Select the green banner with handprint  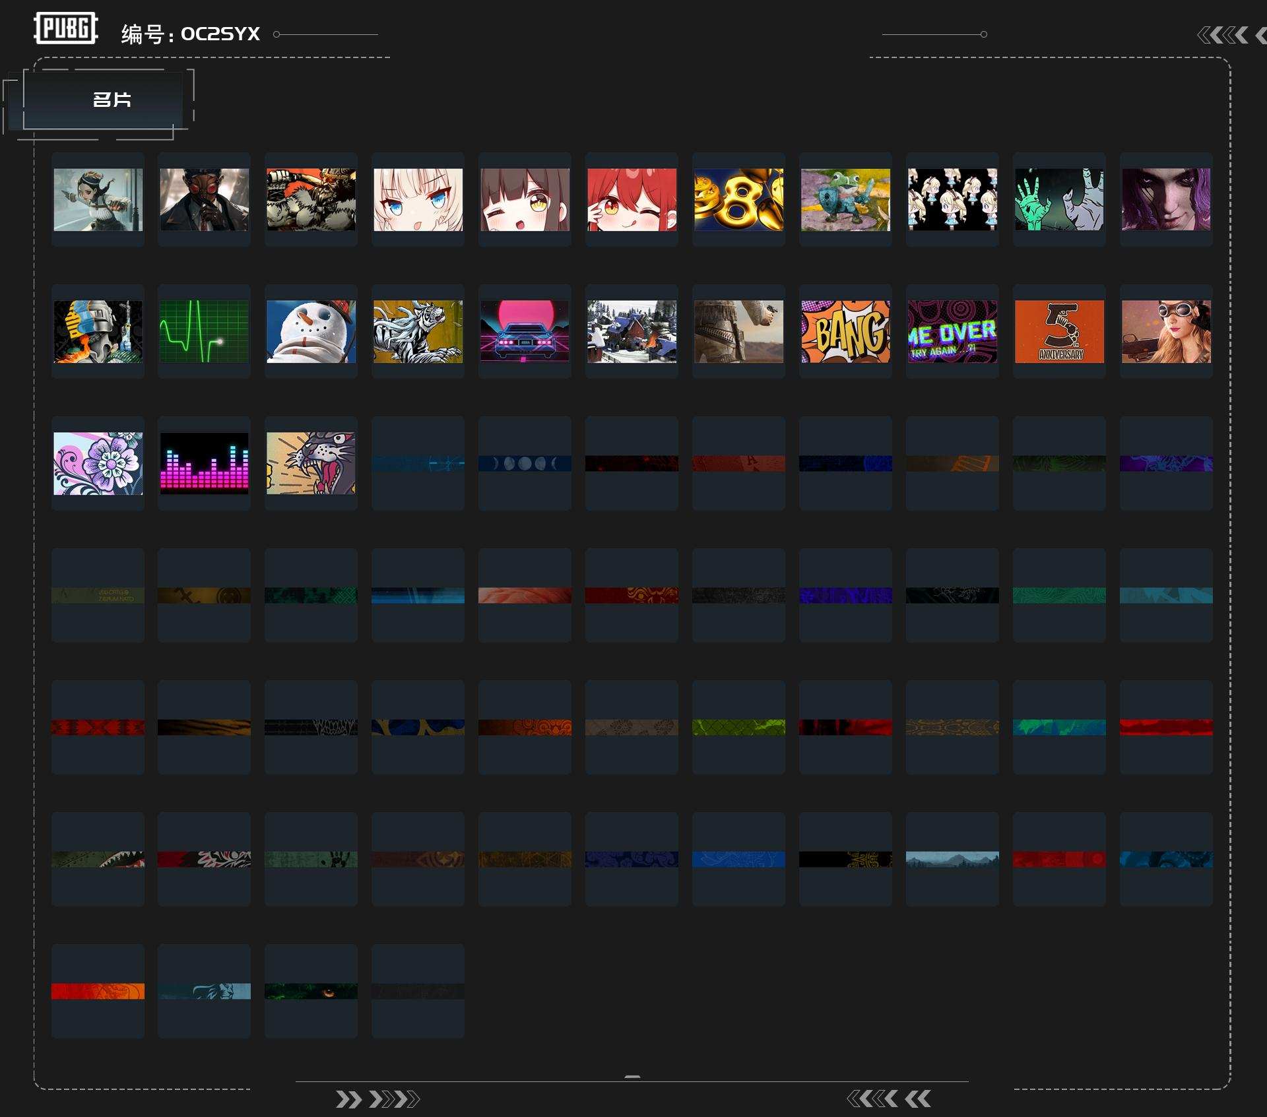311,859
